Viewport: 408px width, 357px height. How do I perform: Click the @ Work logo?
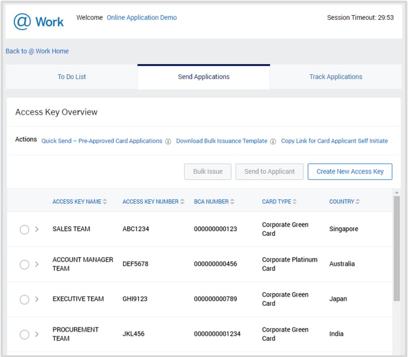click(x=39, y=22)
